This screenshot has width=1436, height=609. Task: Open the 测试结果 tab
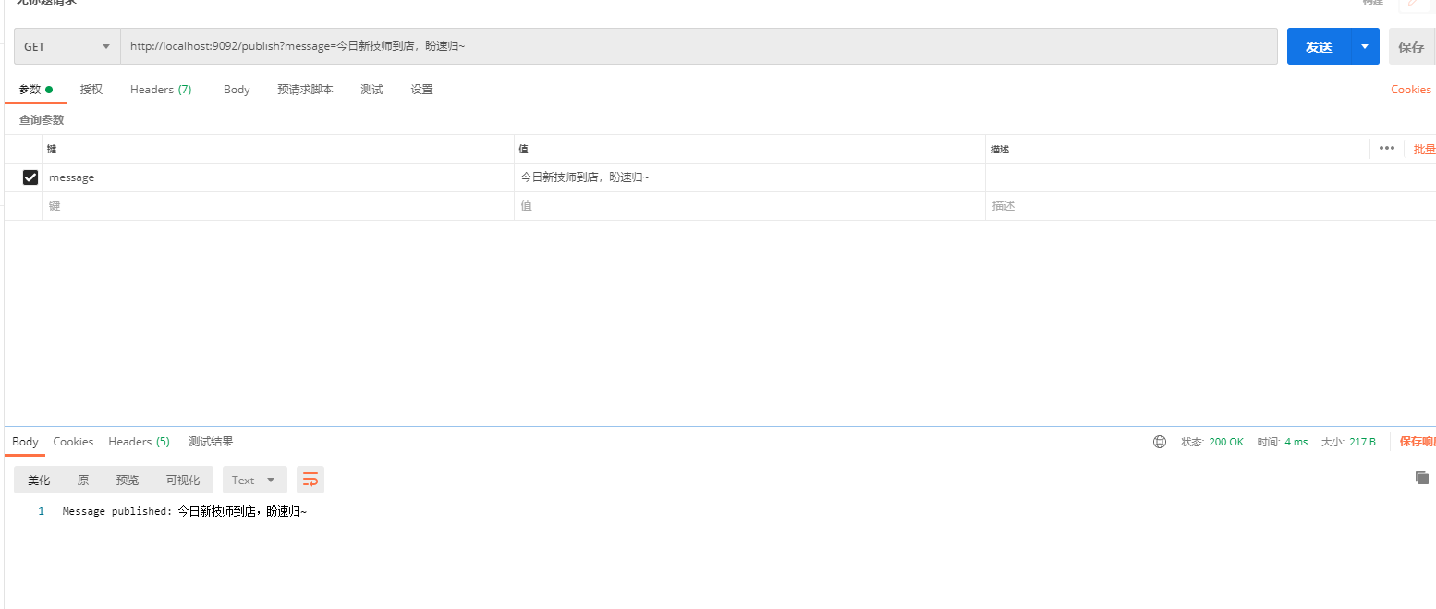(211, 442)
